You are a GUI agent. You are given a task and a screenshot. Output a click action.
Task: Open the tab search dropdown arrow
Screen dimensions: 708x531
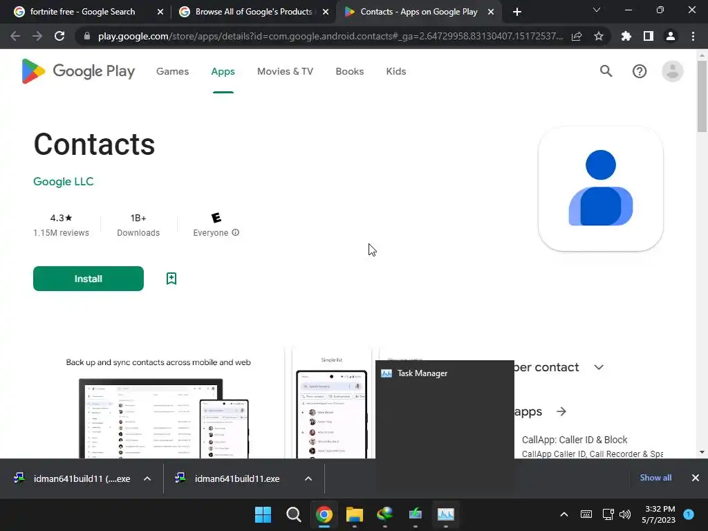point(597,10)
